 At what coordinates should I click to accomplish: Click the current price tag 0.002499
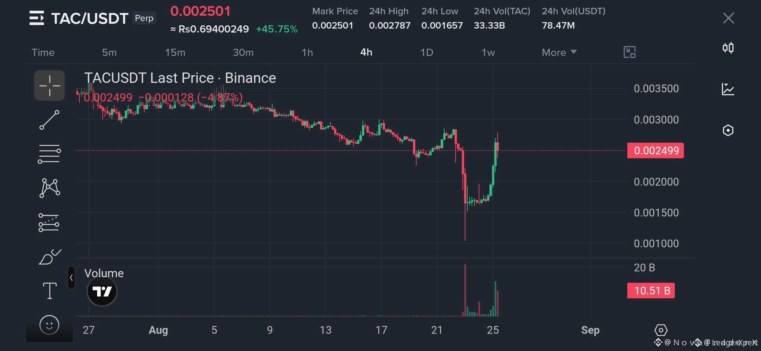[x=656, y=150]
